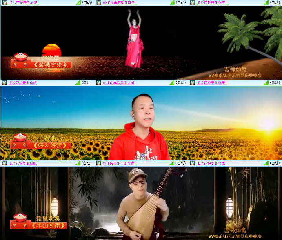The height and width of the screenshot is (240, 282).
Task: Click 雪舞 avatar icon above the sunflower sunset
Action: [193, 82]
